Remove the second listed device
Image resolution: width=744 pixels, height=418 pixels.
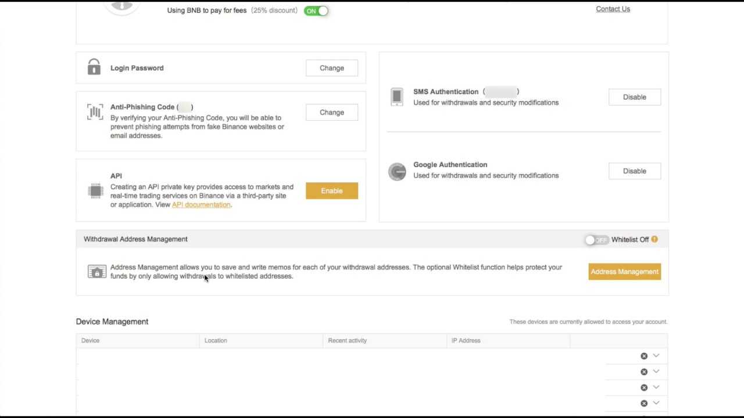[x=644, y=372]
